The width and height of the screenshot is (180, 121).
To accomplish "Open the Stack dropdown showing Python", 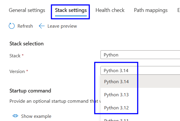I will tap(140, 55).
